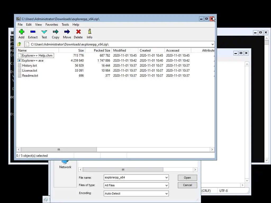Screen dimensions: 271x203
Task: Click the '0 / 5 object(s) selected' status text
Action: click(x=32, y=155)
